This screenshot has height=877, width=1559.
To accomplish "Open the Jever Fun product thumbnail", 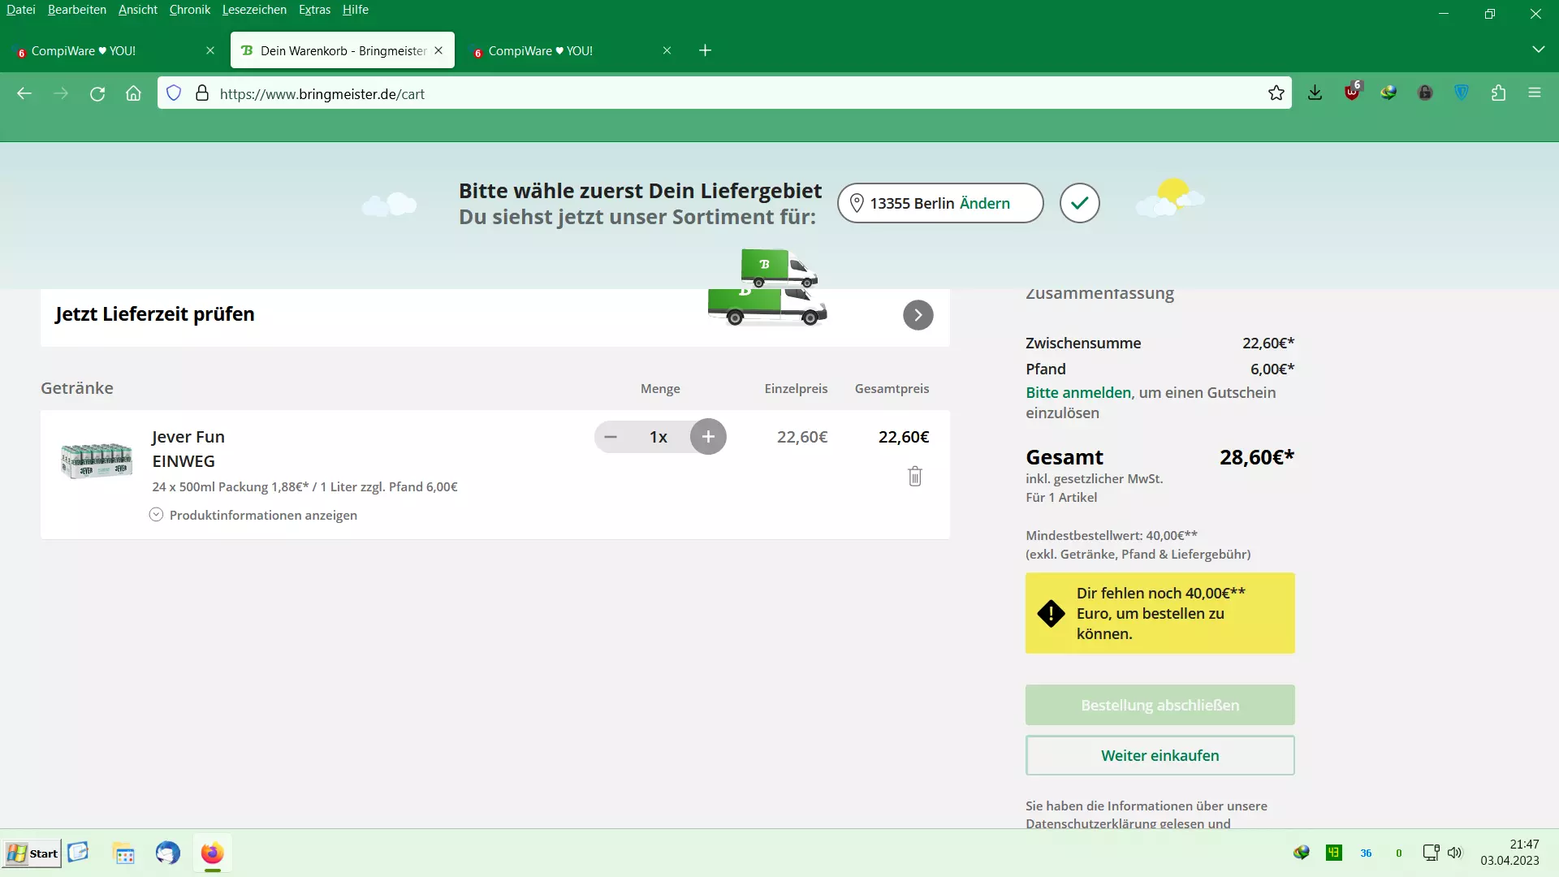I will coord(97,460).
